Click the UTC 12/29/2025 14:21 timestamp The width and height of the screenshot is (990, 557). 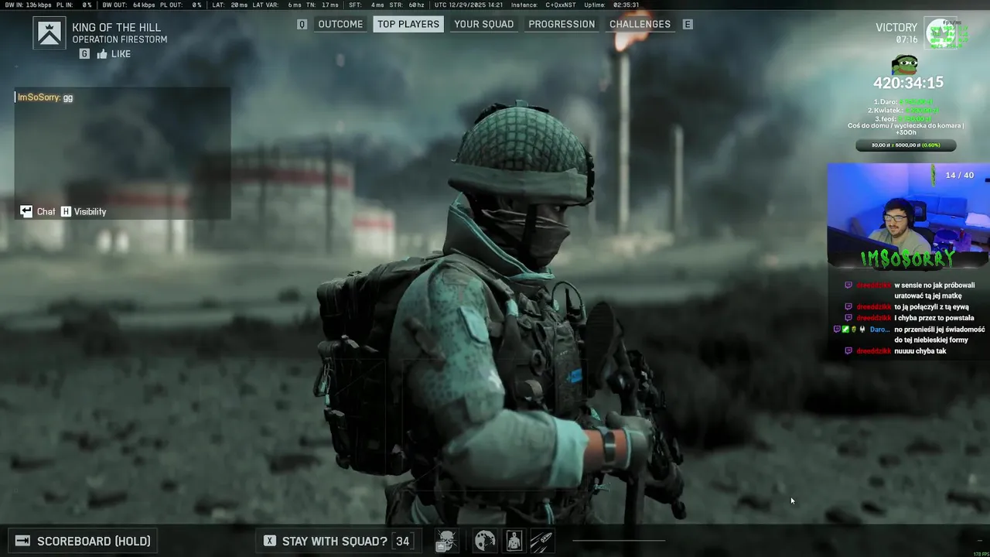coord(469,5)
